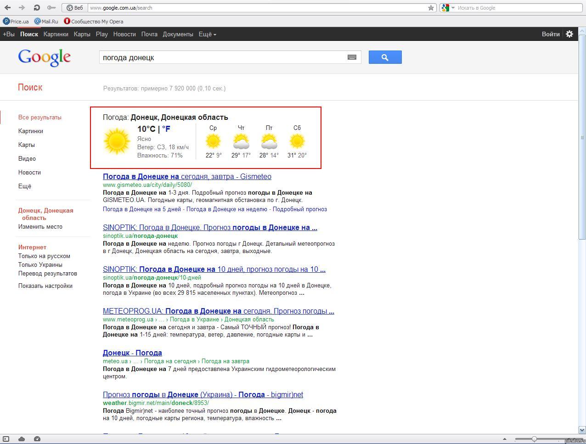Viewport: 586px width, 444px height.
Task: Open Google settings gear icon
Action: coord(569,34)
